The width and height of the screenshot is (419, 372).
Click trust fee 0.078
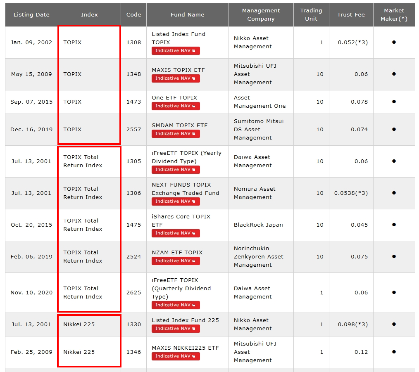click(x=359, y=102)
